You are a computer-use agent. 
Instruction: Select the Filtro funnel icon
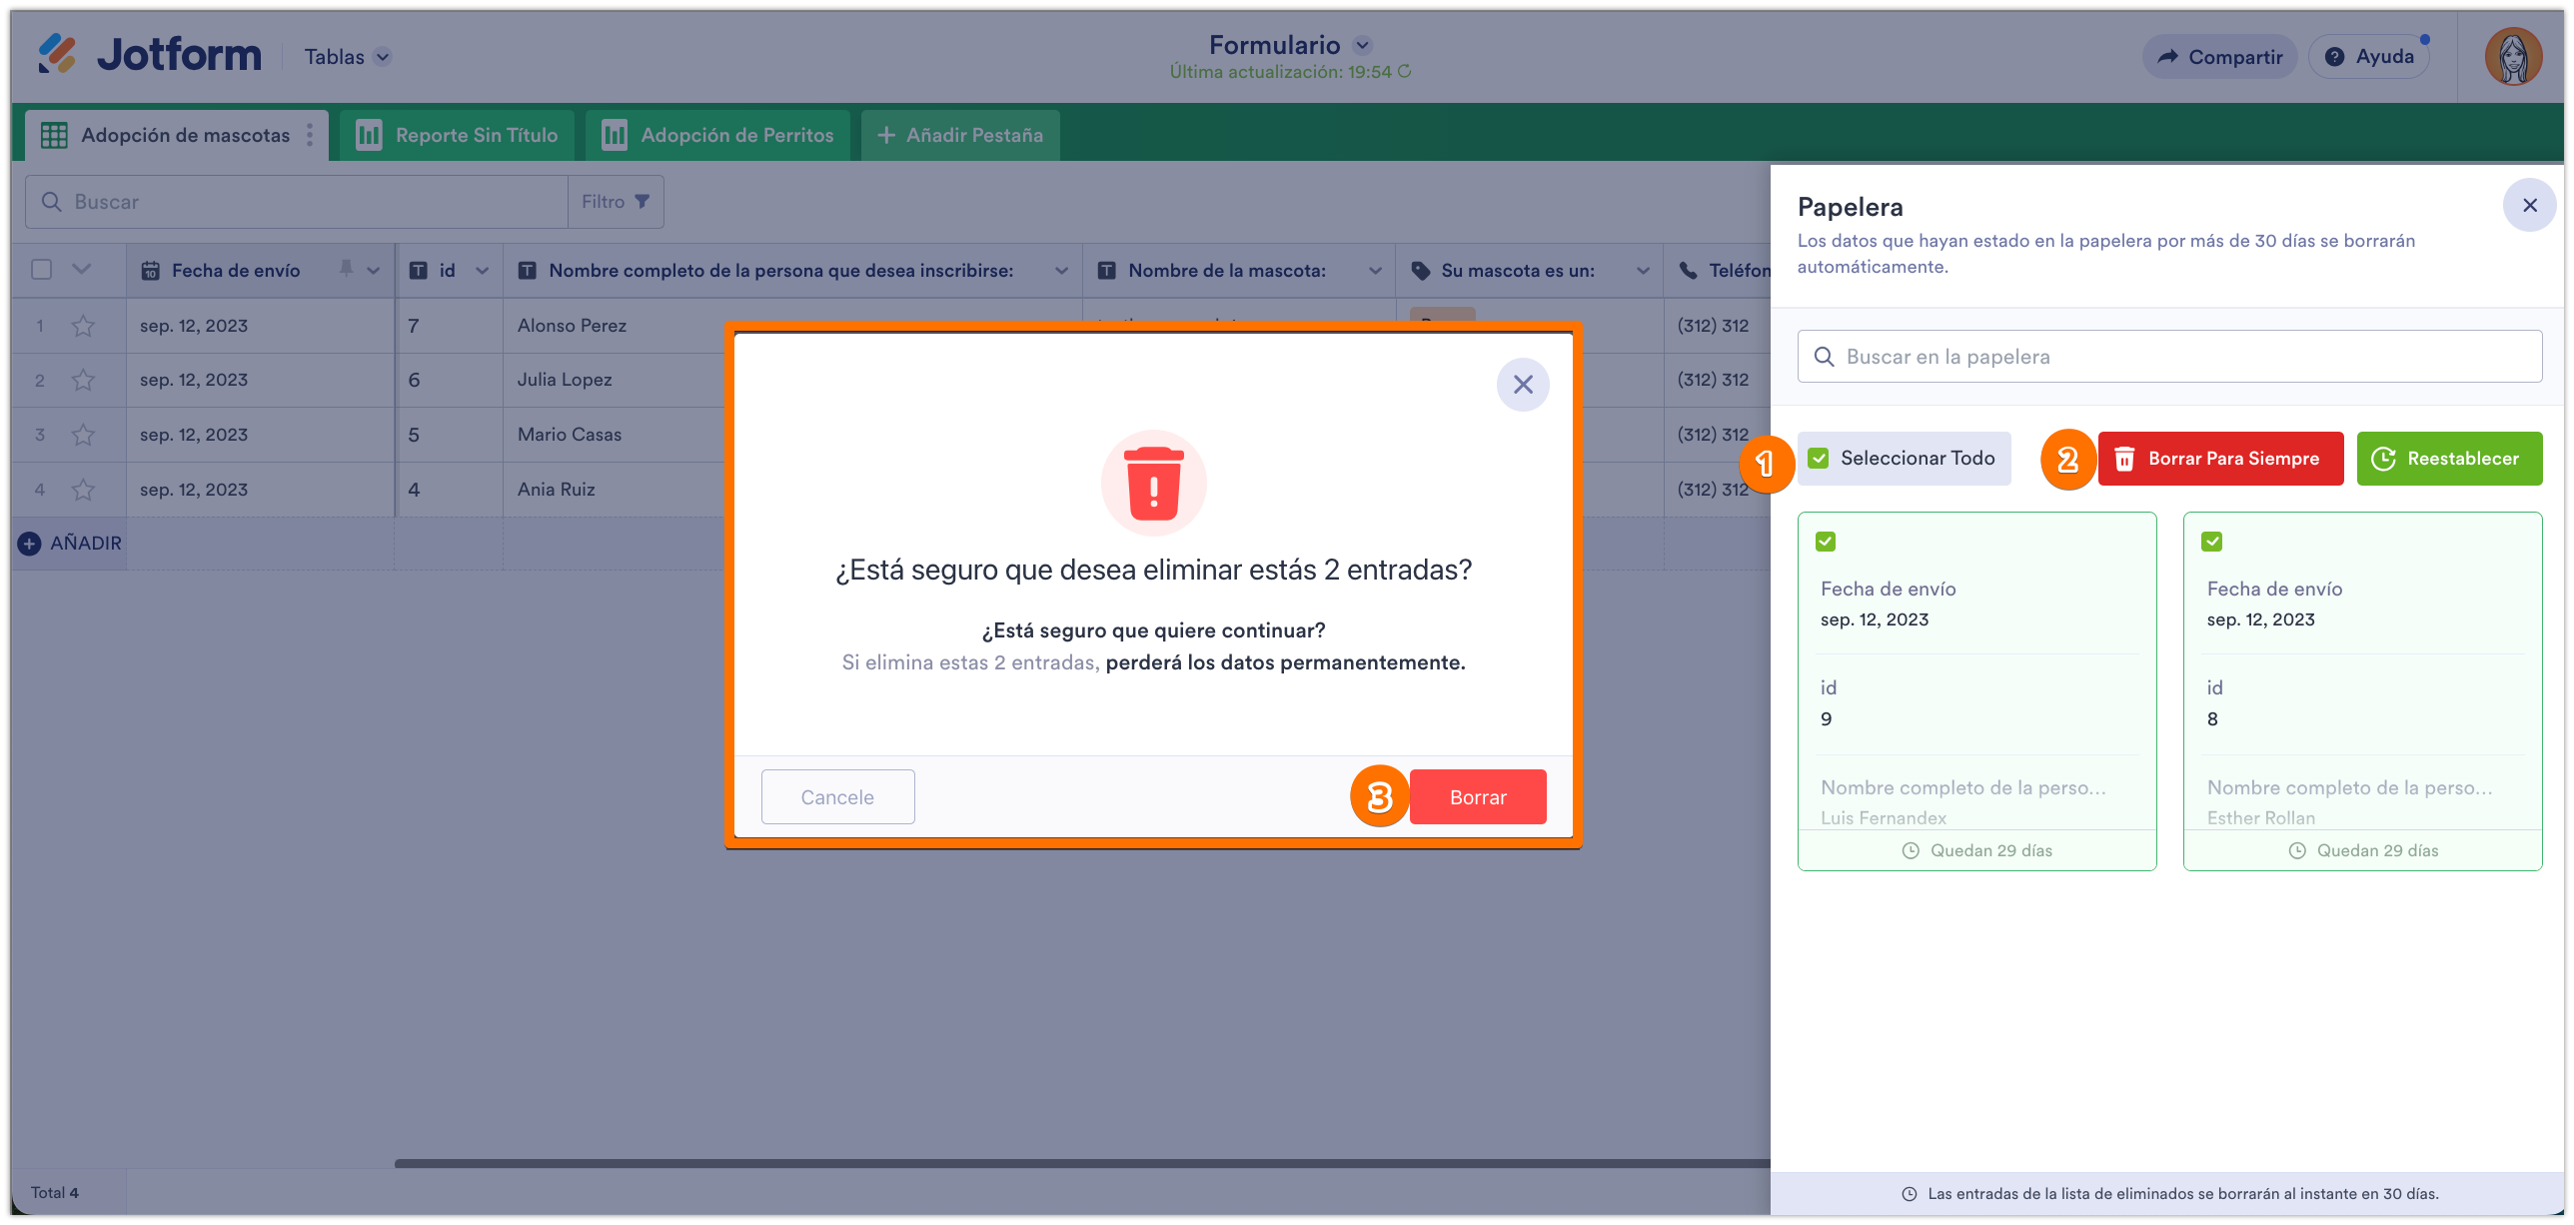(643, 201)
